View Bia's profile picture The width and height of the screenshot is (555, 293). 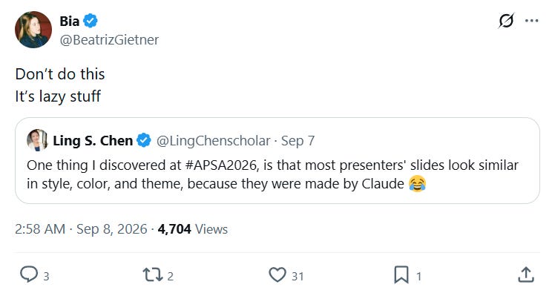pyautogui.click(x=33, y=30)
